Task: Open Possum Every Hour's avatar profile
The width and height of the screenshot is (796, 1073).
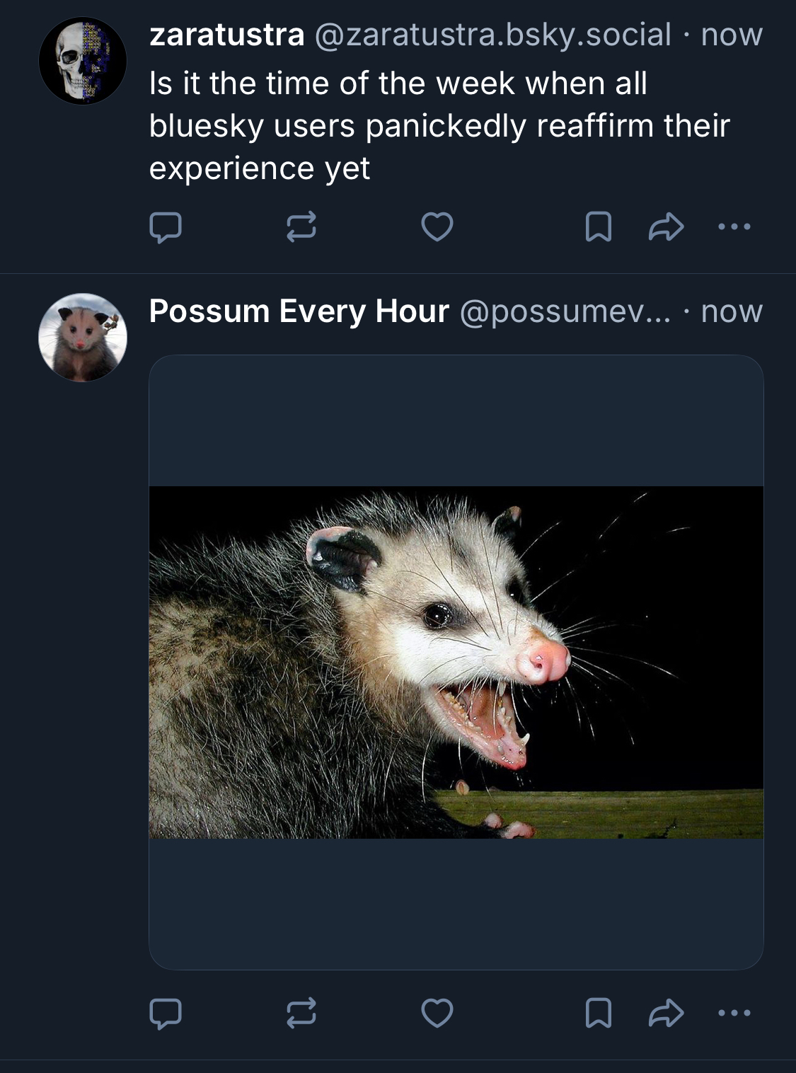Action: (83, 338)
